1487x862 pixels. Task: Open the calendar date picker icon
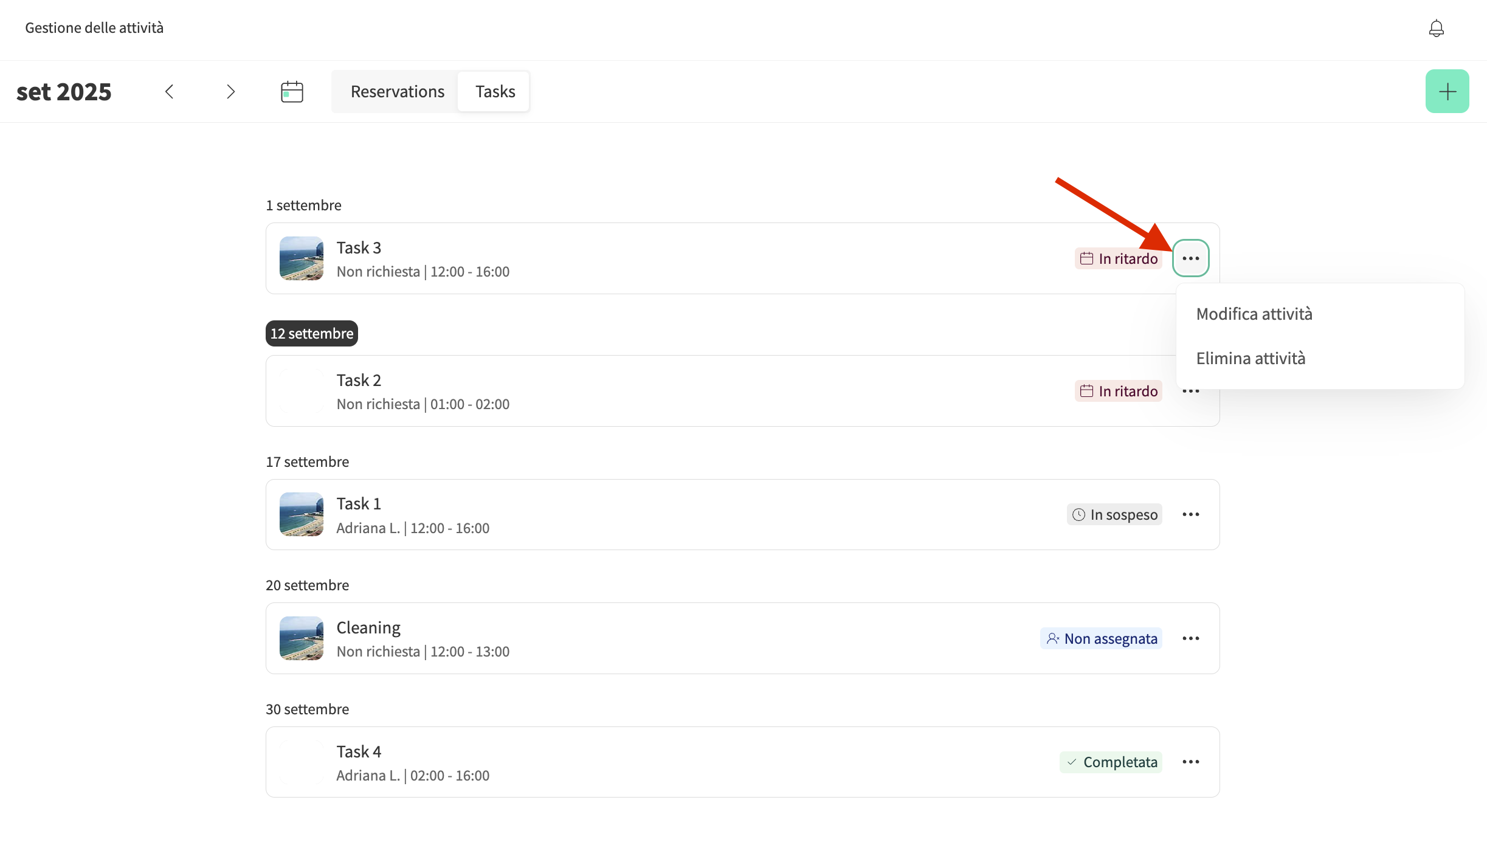pos(292,92)
